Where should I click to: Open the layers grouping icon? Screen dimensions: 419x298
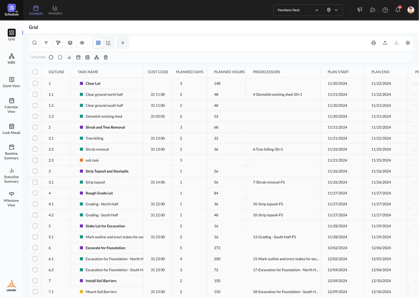coord(70,43)
